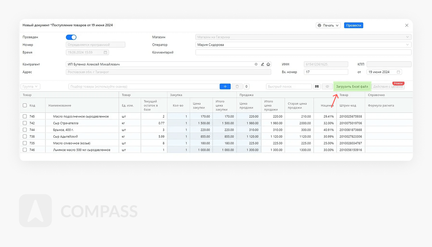Click the Провести button

(x=353, y=25)
